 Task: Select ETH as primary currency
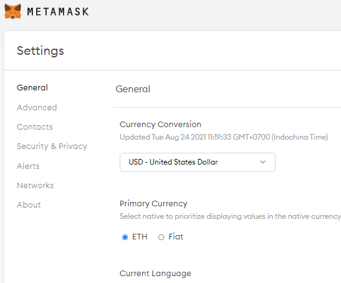point(125,237)
